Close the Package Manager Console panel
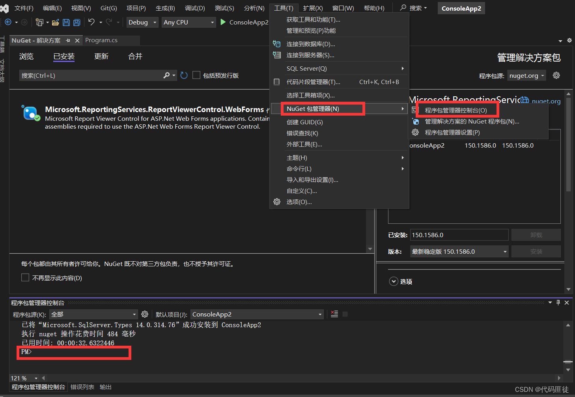The width and height of the screenshot is (575, 397). pyautogui.click(x=567, y=302)
